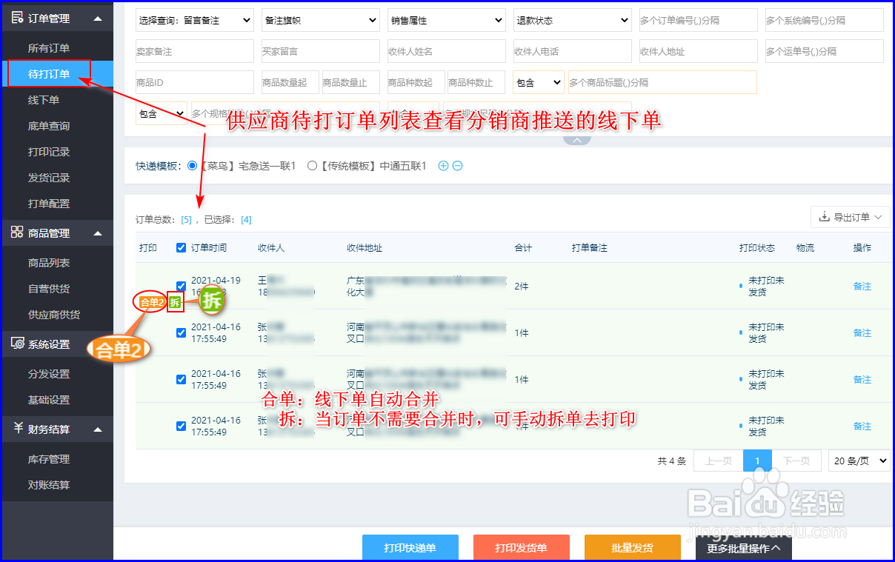Open the 20条/页 page size dropdown

coord(859,461)
